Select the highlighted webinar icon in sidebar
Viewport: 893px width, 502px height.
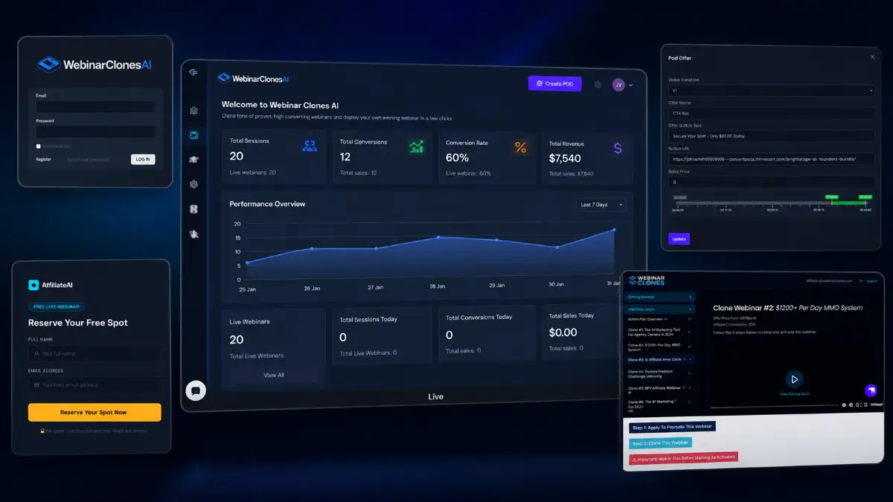click(193, 135)
